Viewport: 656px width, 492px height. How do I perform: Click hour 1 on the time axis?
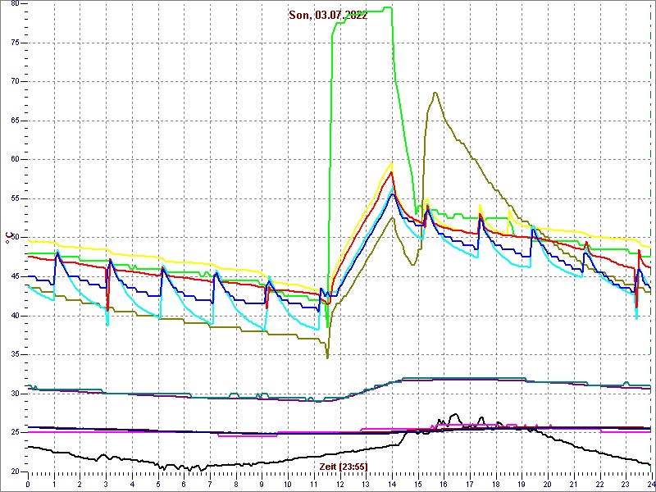[54, 485]
